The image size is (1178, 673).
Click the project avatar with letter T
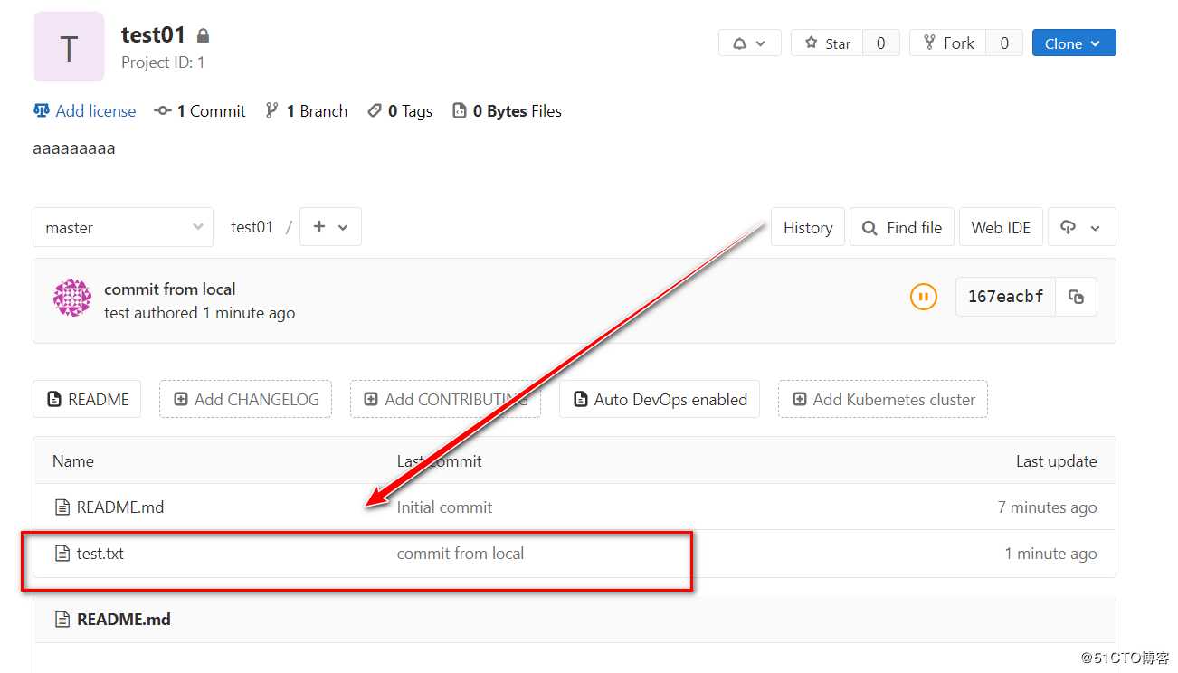(x=69, y=47)
